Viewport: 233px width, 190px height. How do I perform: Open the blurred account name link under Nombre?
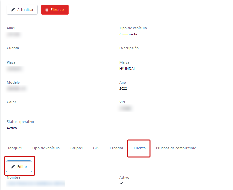[36, 184]
